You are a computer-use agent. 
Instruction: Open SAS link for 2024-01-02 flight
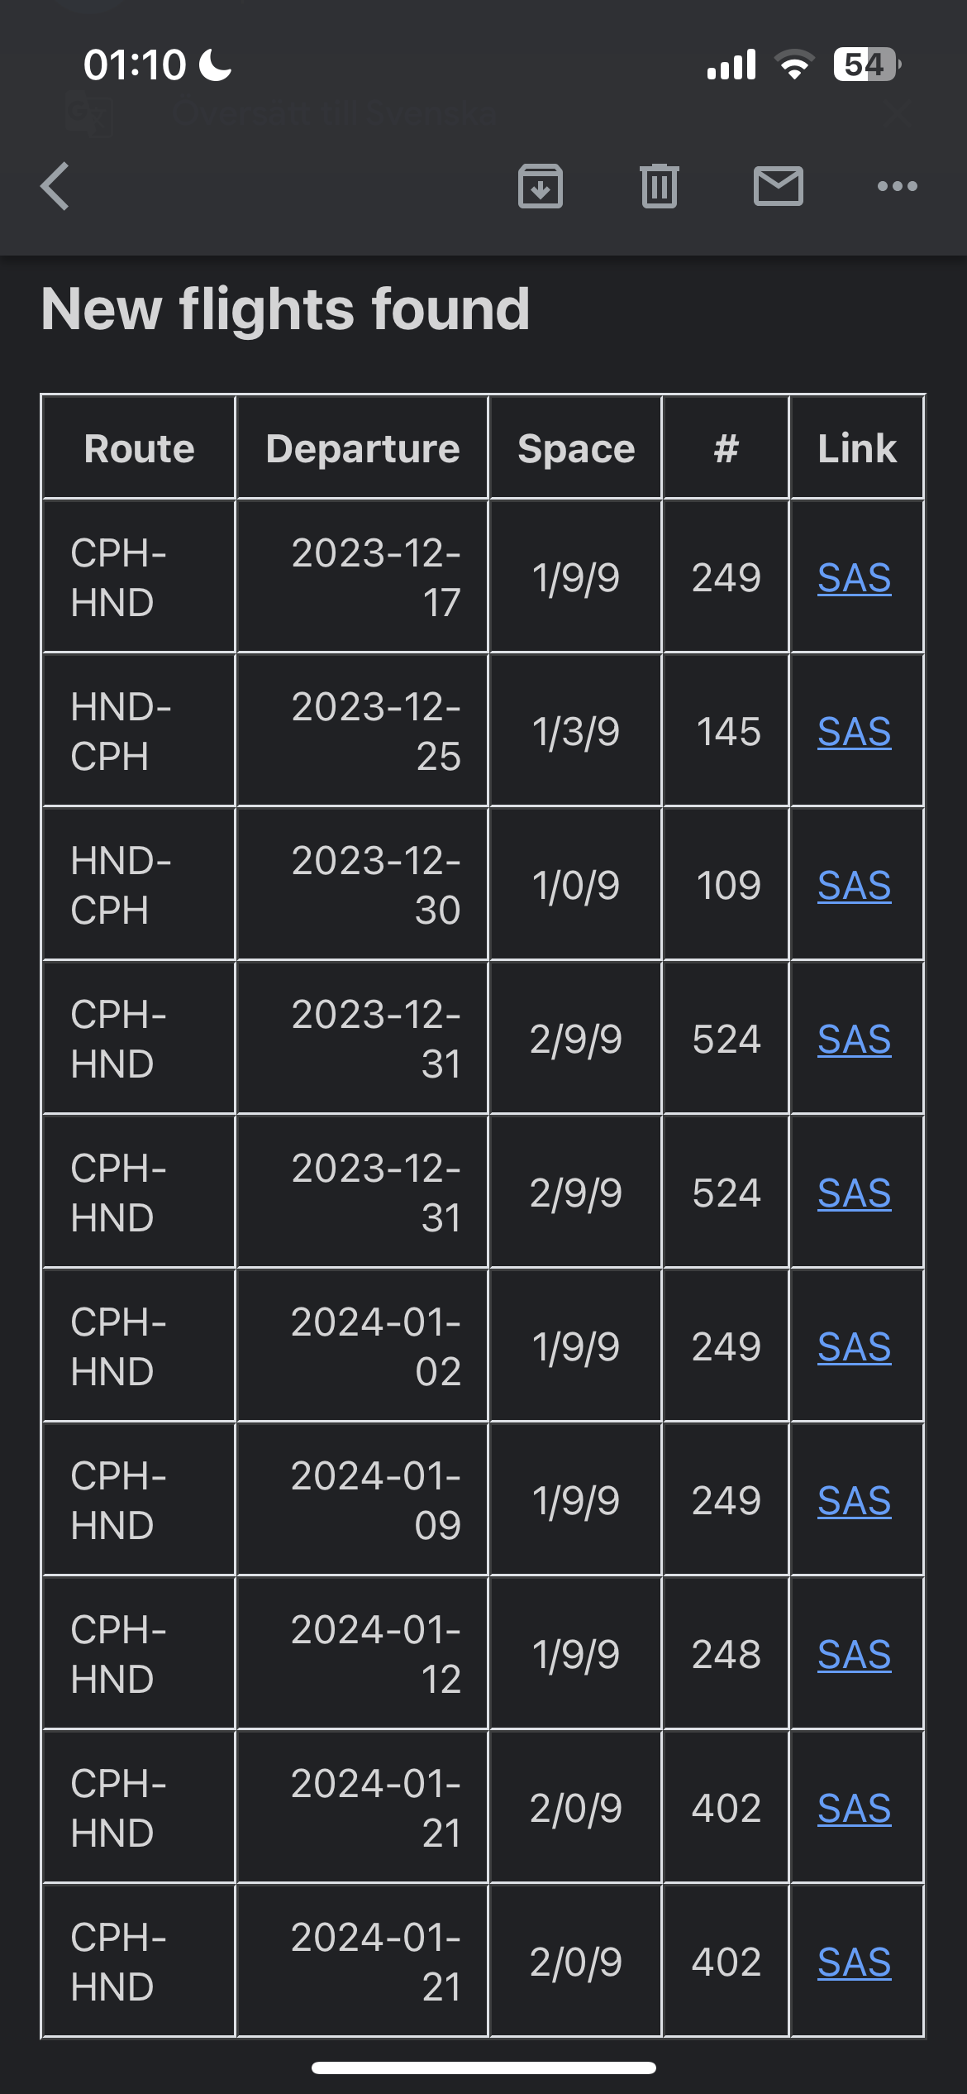854,1347
